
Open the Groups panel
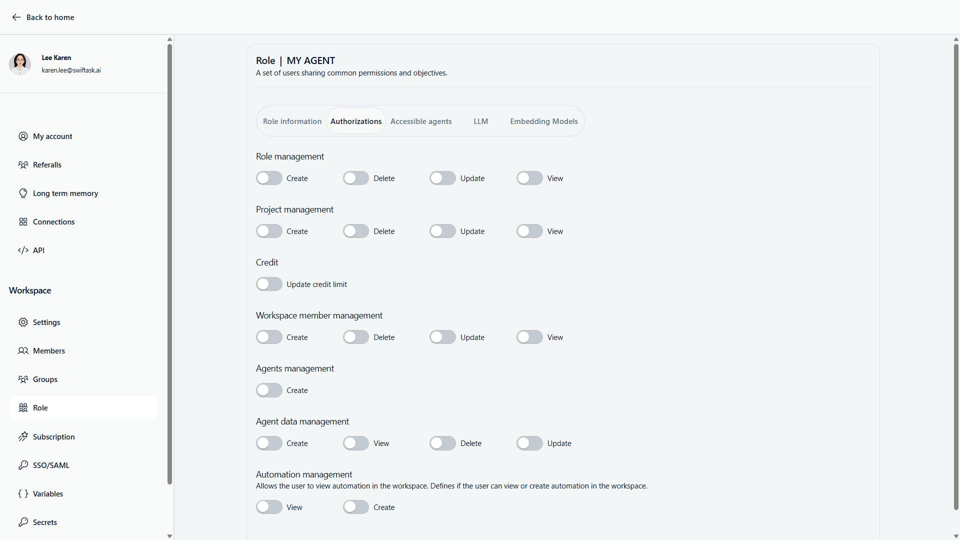45,379
